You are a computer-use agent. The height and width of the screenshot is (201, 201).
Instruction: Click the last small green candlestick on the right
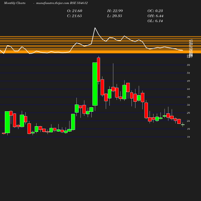[183, 125]
